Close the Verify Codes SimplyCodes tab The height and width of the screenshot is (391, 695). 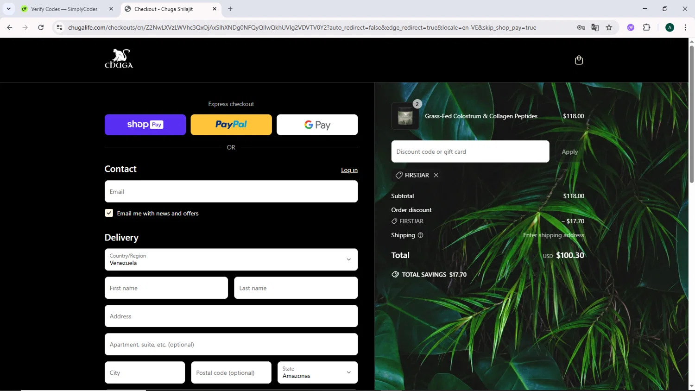pyautogui.click(x=111, y=9)
